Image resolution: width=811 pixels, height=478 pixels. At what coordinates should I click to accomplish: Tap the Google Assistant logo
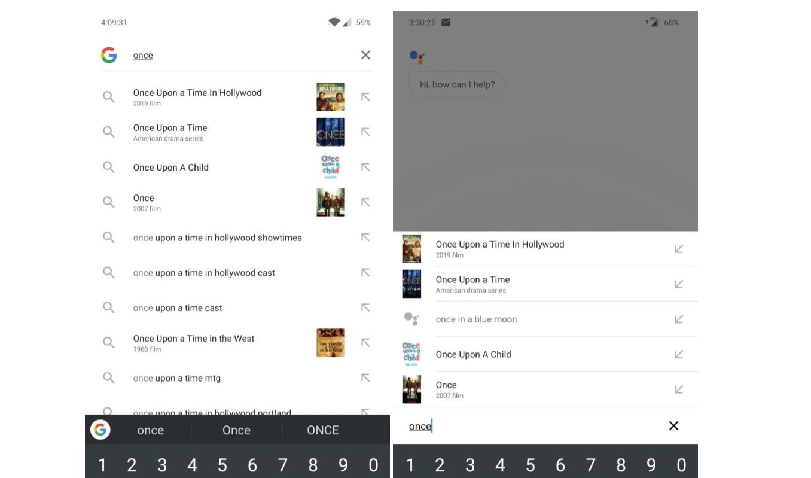tap(417, 57)
